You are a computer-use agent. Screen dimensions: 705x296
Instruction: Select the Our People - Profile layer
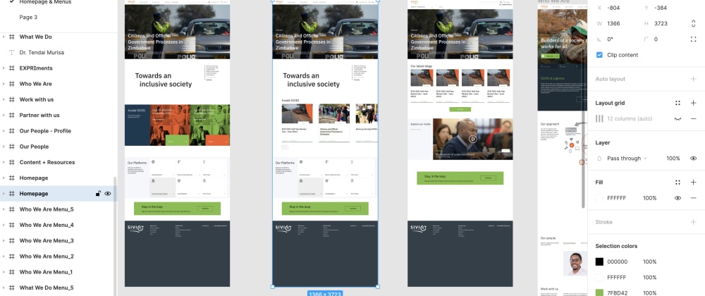pyautogui.click(x=45, y=130)
